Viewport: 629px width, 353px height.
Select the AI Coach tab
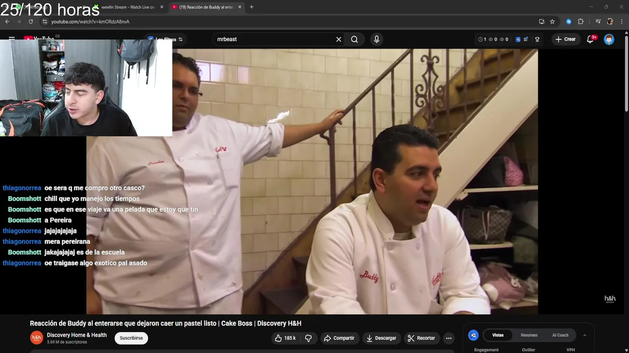pyautogui.click(x=560, y=335)
